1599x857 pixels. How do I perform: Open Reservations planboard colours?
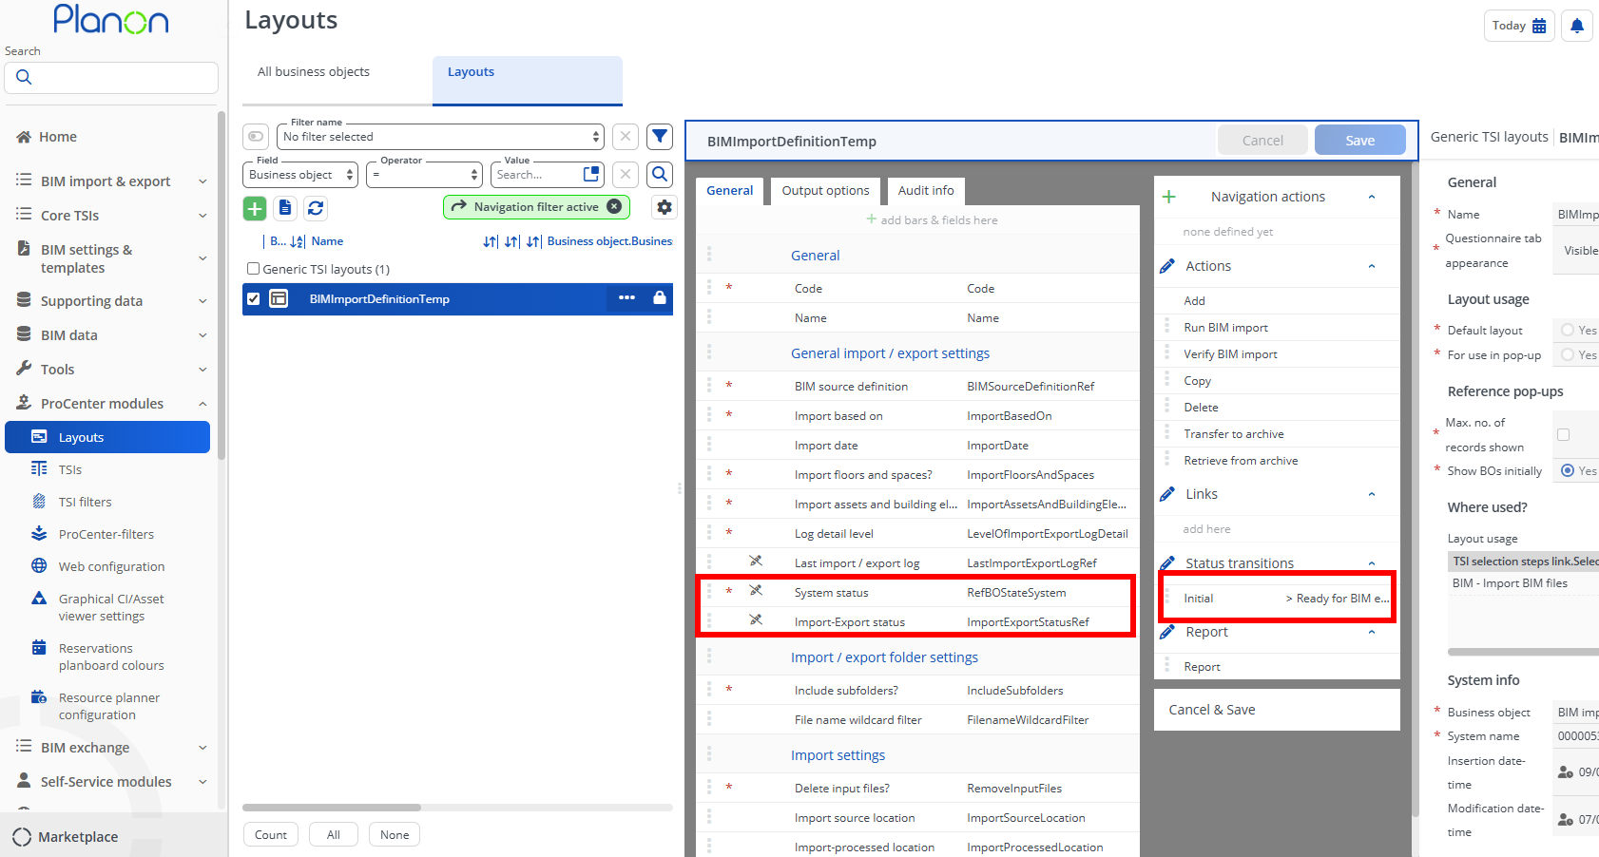point(111,657)
